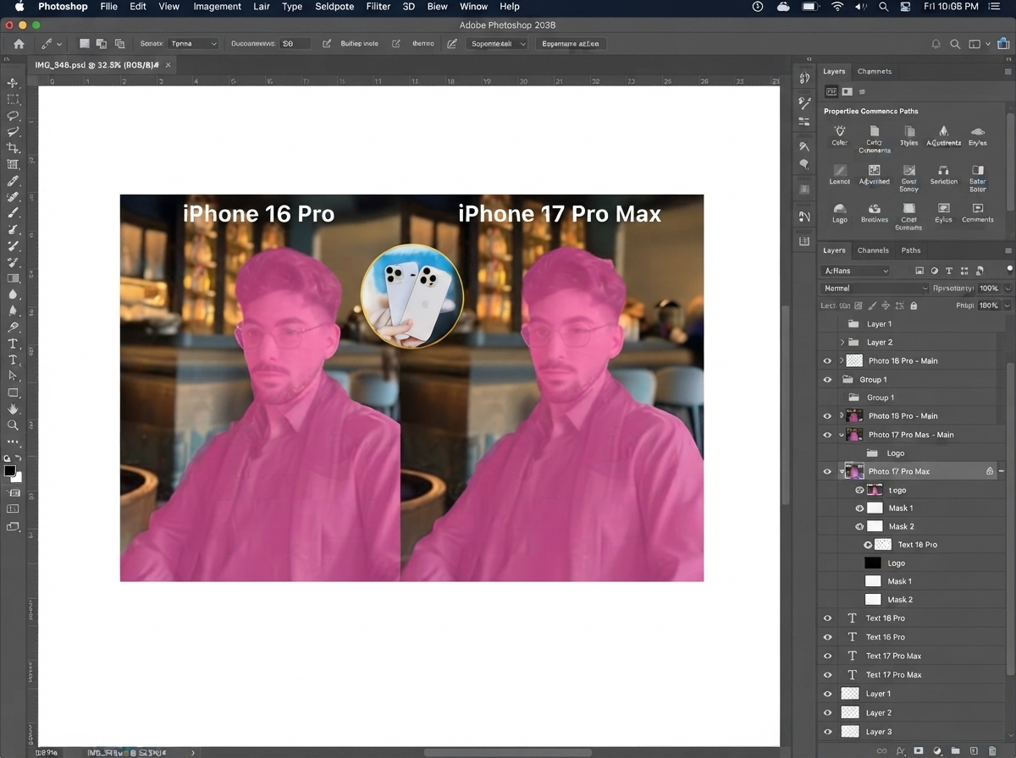Image resolution: width=1016 pixels, height=758 pixels.
Task: Click the type filter T icon in Layers
Action: (x=950, y=271)
